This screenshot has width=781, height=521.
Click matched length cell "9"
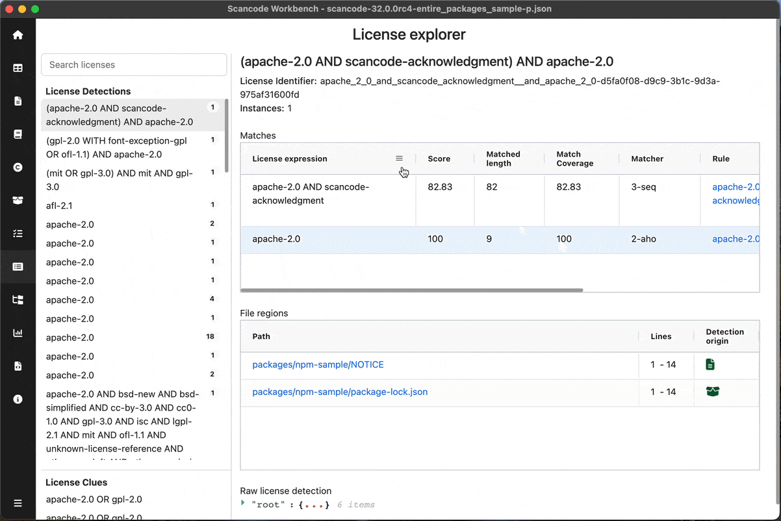click(509, 239)
